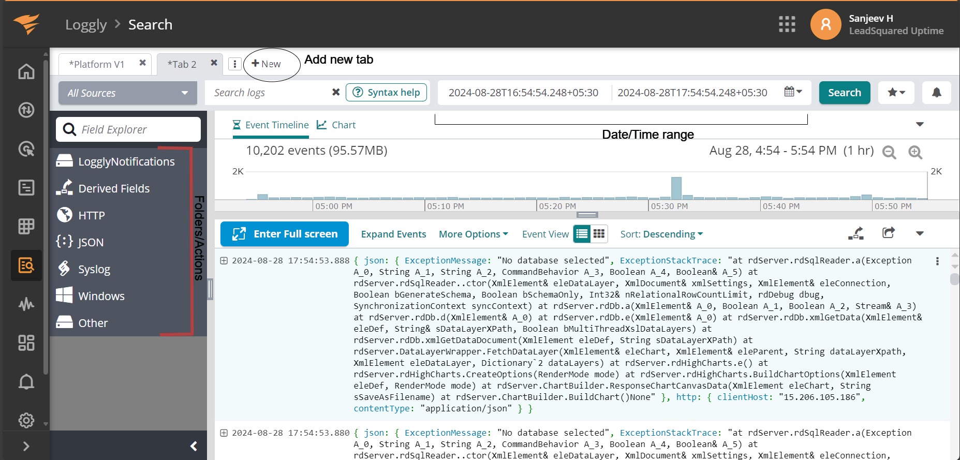The image size is (960, 460).
Task: Zoom out the event timeline
Action: 889,152
